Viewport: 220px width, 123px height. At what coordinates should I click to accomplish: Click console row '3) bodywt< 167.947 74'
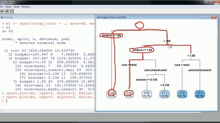pyautogui.click(x=52, y=58)
